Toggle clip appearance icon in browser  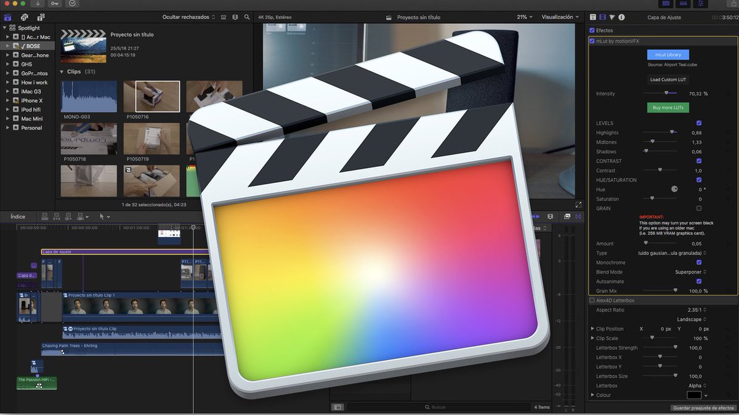click(235, 17)
